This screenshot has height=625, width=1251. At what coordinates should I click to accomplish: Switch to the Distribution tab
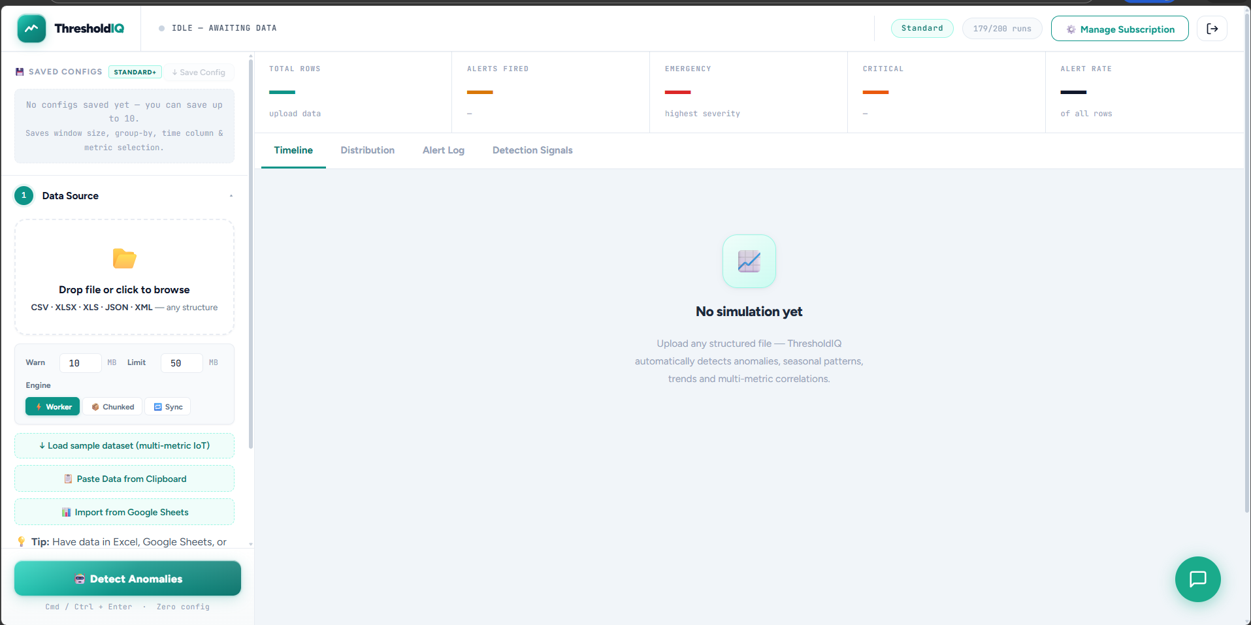pyautogui.click(x=367, y=150)
